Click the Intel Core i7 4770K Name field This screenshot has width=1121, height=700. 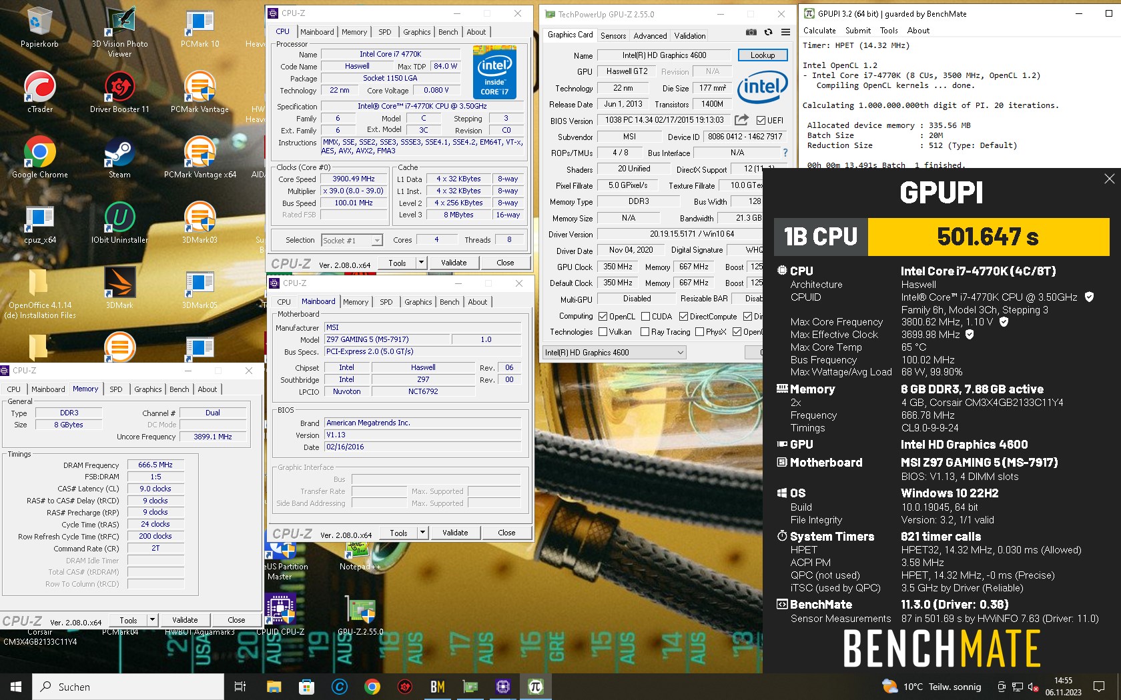(390, 55)
